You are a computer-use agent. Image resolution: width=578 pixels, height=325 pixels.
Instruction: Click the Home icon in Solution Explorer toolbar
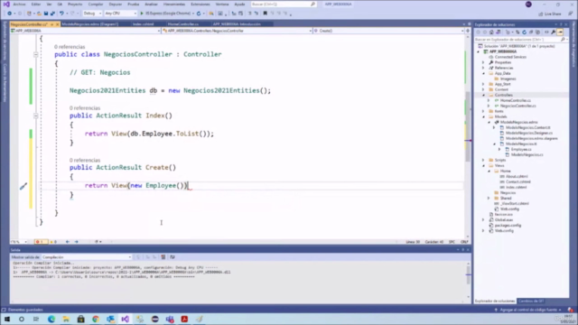(491, 32)
